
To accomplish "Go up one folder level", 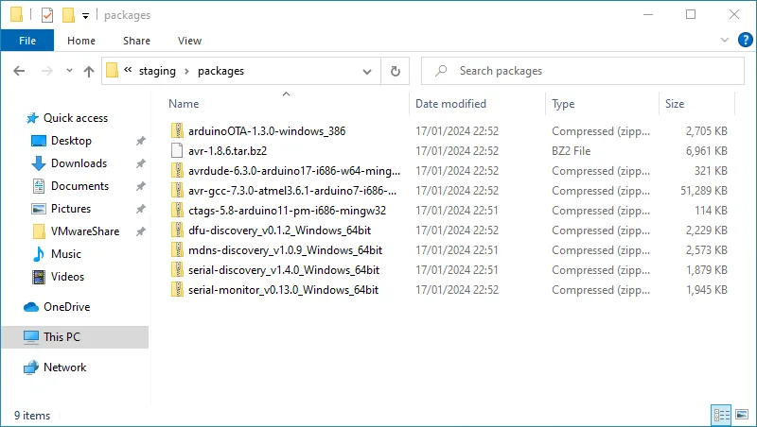I will click(89, 72).
